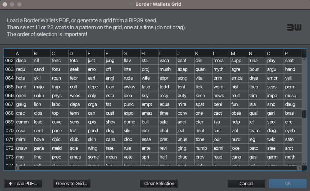
Task: Click the scroll up arrow of grid
Action: pyautogui.click(x=304, y=60)
